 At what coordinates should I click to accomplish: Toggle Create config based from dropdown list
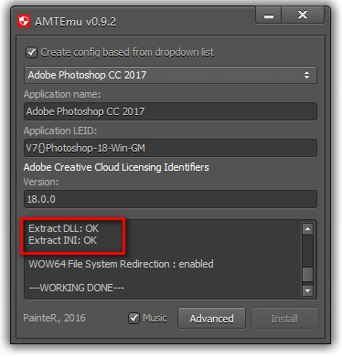pyautogui.click(x=32, y=52)
